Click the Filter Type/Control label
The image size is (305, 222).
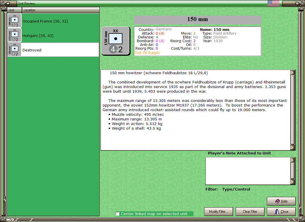228,189
